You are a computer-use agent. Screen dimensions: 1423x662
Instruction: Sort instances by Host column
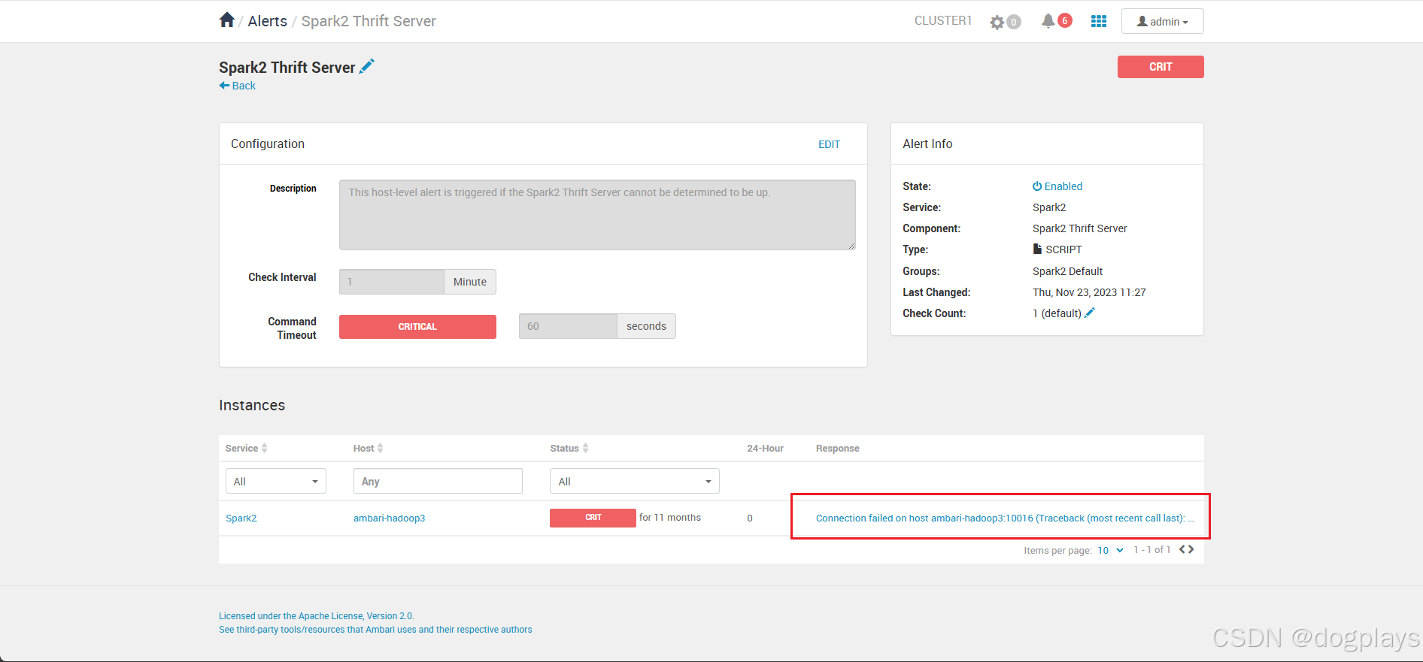368,448
